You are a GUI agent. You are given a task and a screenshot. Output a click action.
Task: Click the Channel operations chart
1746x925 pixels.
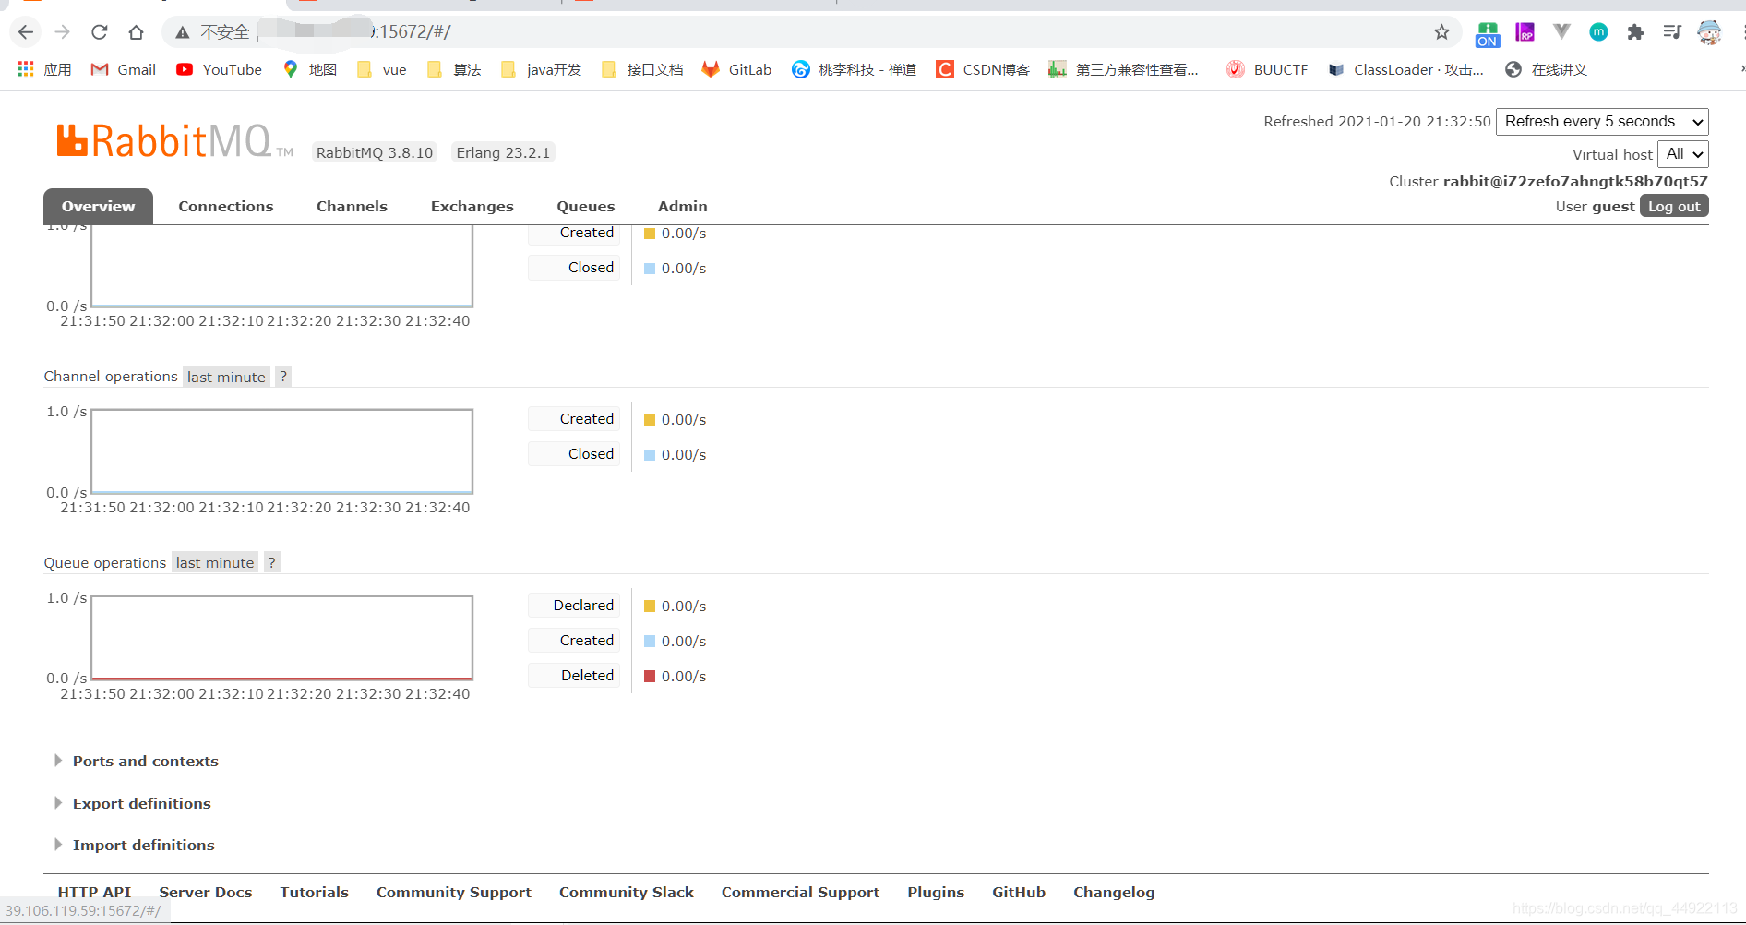pyautogui.click(x=281, y=451)
